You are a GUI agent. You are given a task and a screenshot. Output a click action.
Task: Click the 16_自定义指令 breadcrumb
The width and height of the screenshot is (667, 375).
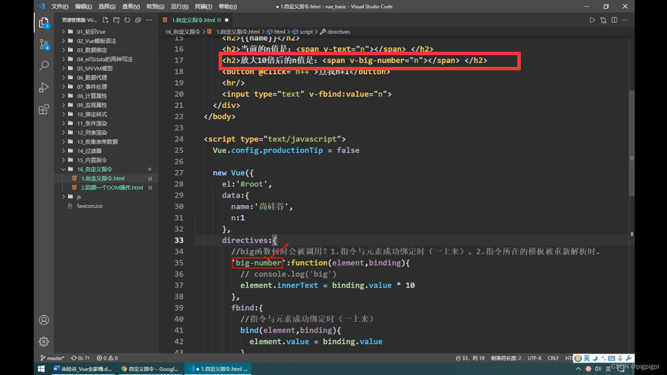(x=183, y=32)
